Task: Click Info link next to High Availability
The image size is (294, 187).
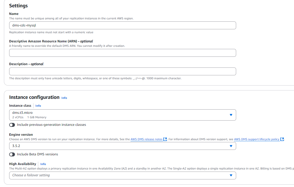Action: (43, 164)
